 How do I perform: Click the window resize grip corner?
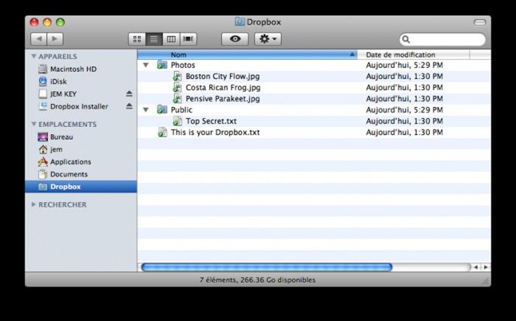[x=486, y=281]
